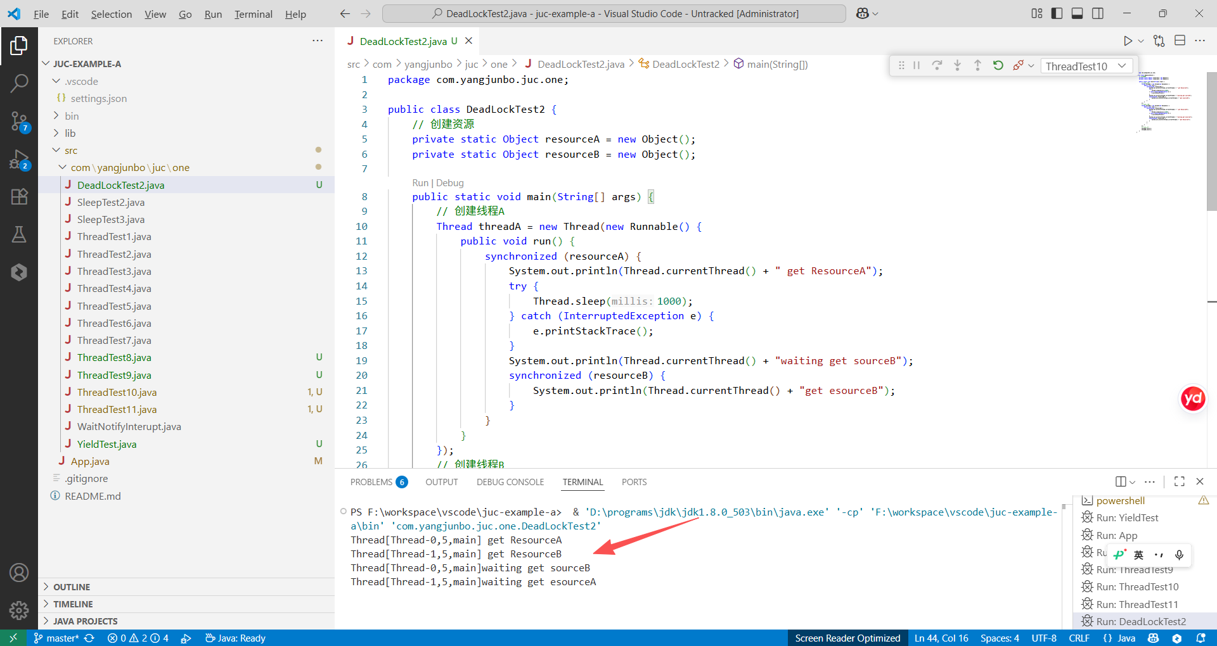Open Source Control view with badge
This screenshot has height=646, width=1217.
pyautogui.click(x=19, y=121)
